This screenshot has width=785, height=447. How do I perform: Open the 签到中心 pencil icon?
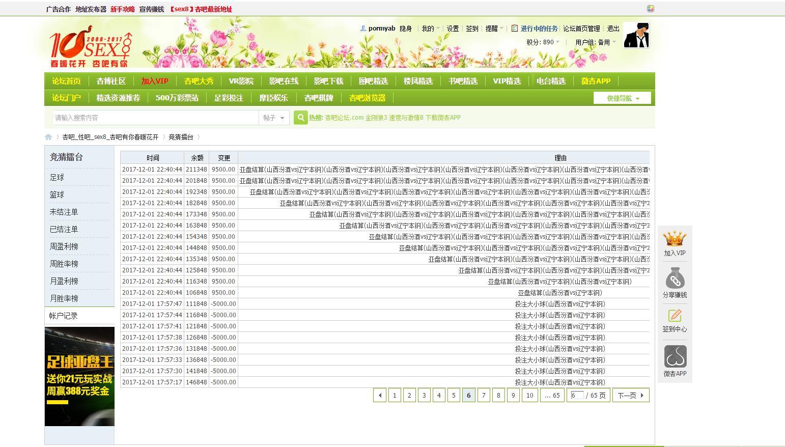click(675, 315)
